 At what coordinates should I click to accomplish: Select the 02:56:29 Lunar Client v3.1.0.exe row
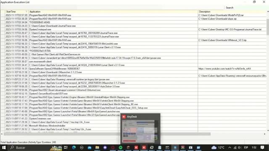pos(134,47)
